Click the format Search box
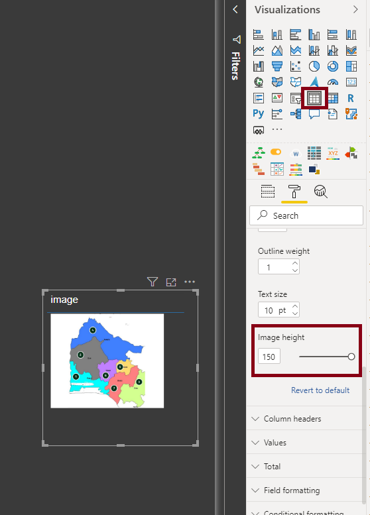The width and height of the screenshot is (370, 515). pos(306,215)
